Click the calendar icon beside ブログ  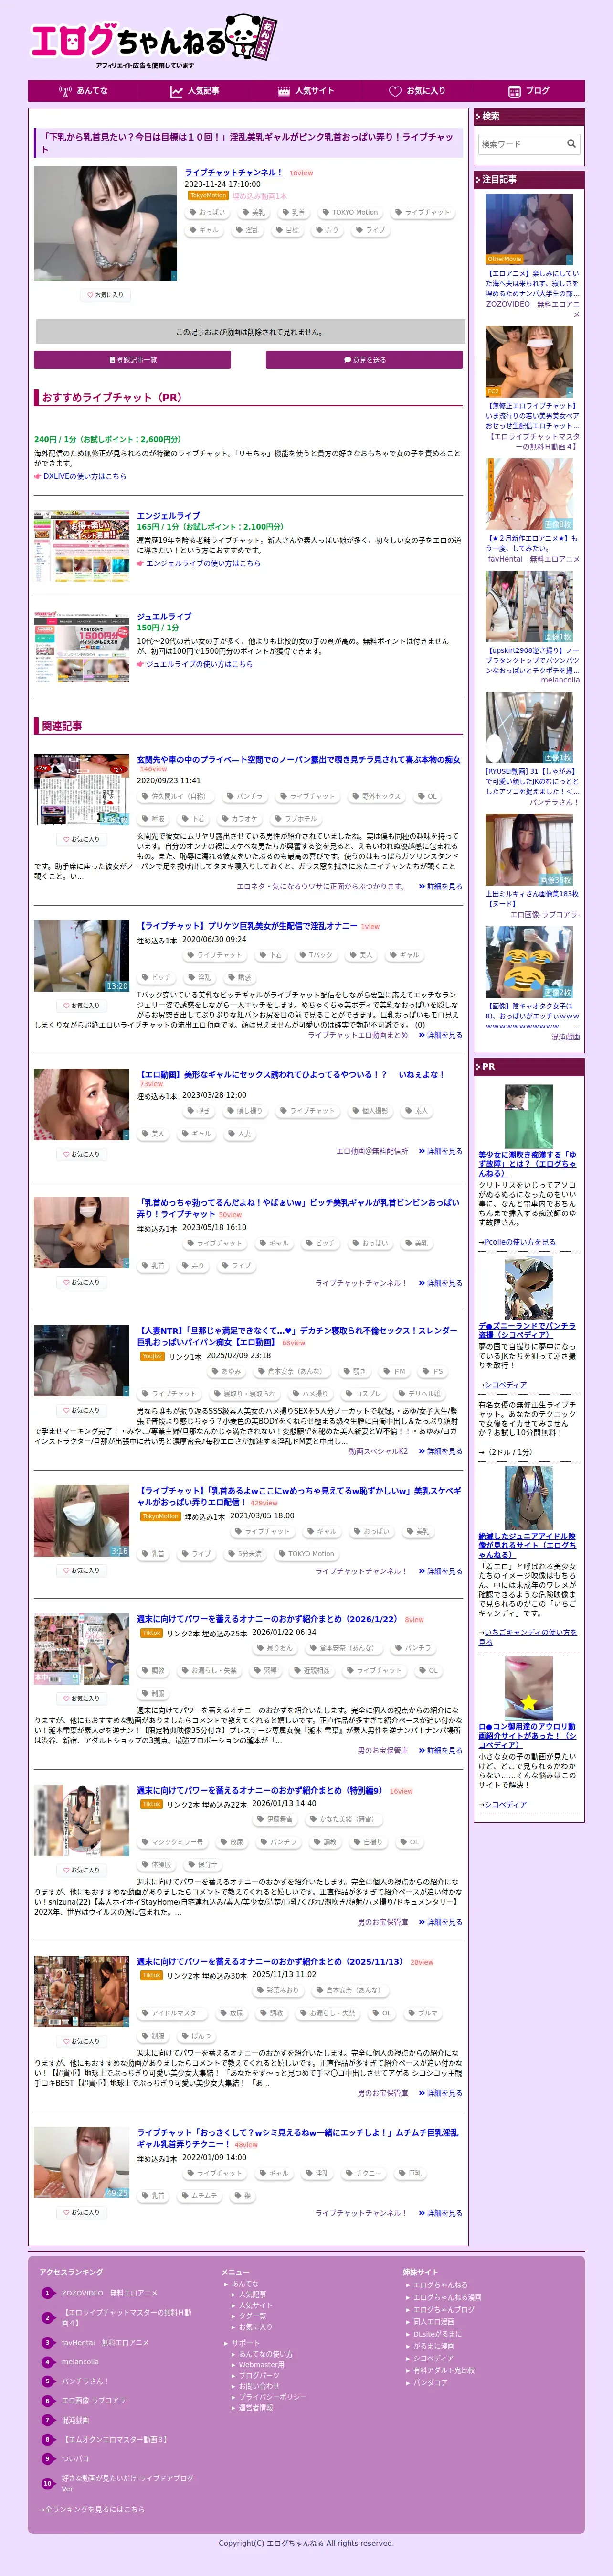514,91
